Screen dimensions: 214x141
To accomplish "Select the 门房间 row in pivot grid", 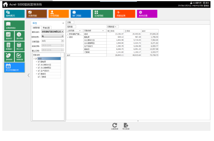I will (95, 52).
